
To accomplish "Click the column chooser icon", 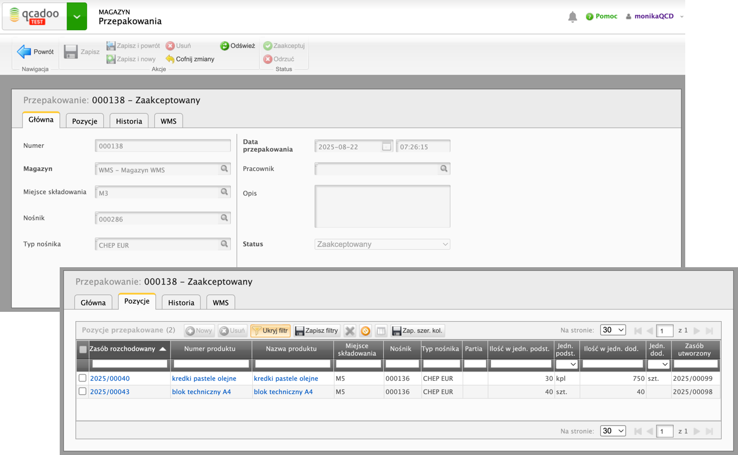I will coord(381,331).
